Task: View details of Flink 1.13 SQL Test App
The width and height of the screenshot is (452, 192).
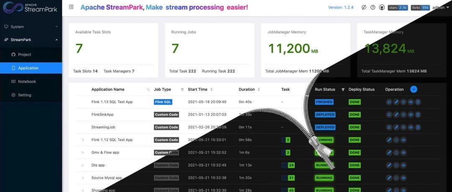Action: pyautogui.click(x=411, y=102)
